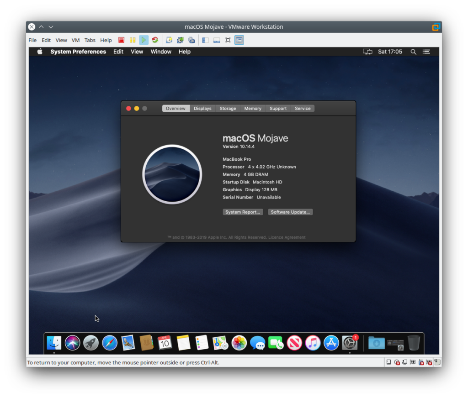The width and height of the screenshot is (468, 398).
Task: Open Safari from the macOS dock
Action: coord(110,343)
